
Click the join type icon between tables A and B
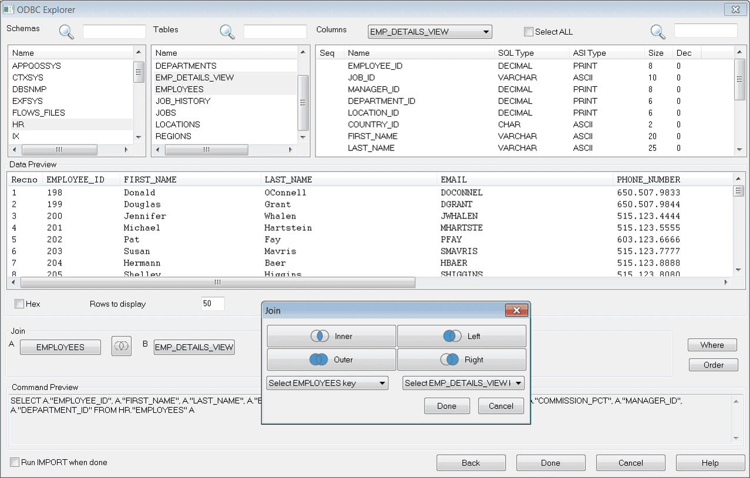point(122,346)
